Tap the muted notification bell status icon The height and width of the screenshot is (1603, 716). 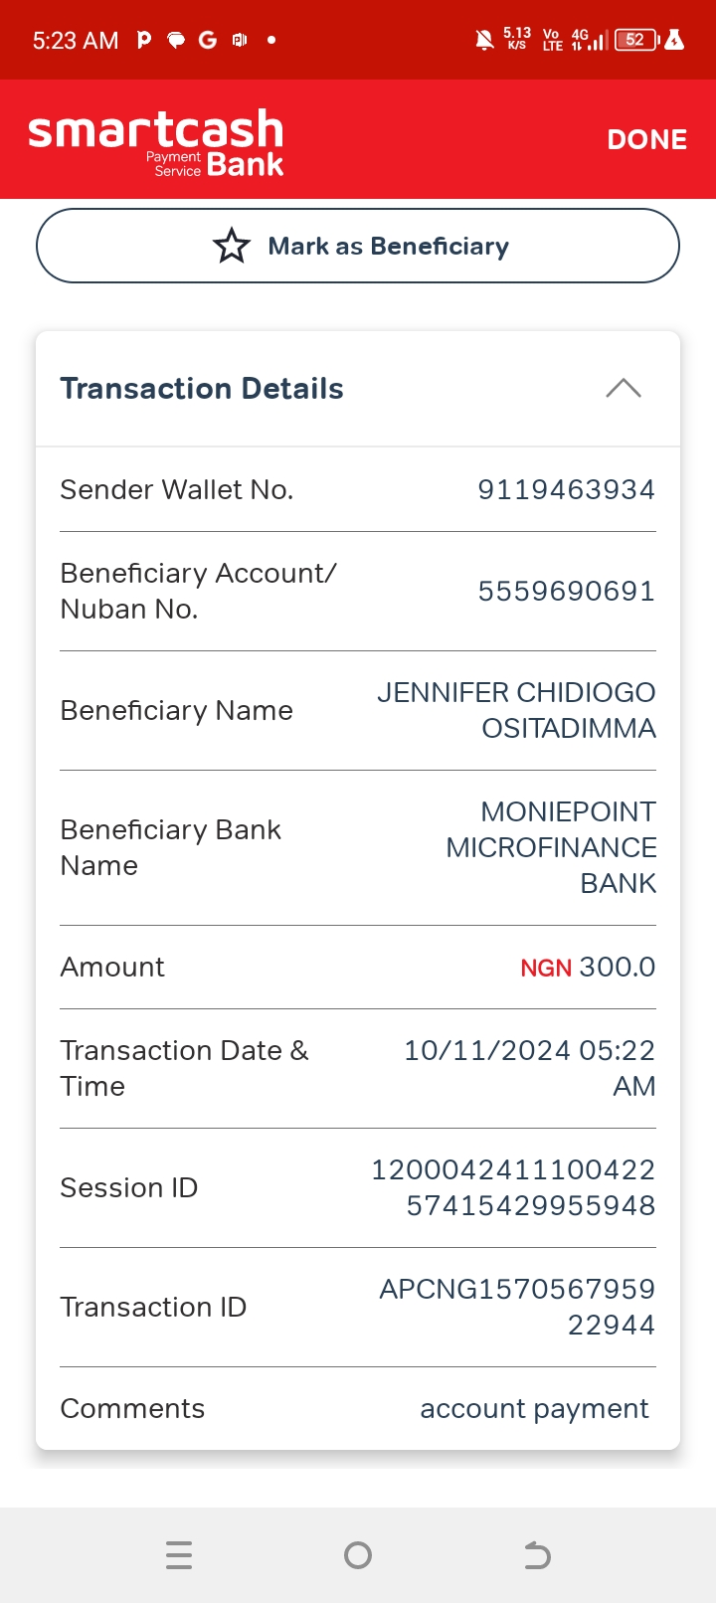pos(484,40)
